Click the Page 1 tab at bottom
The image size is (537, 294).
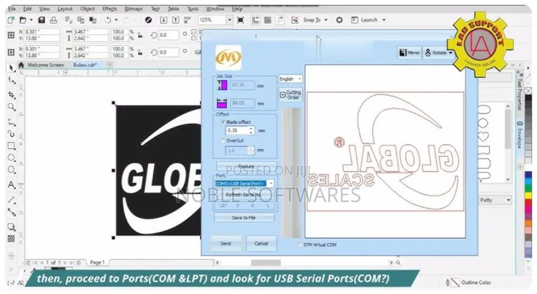(97, 263)
